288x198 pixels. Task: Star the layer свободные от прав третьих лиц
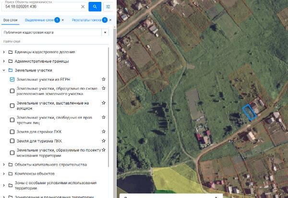(104, 117)
